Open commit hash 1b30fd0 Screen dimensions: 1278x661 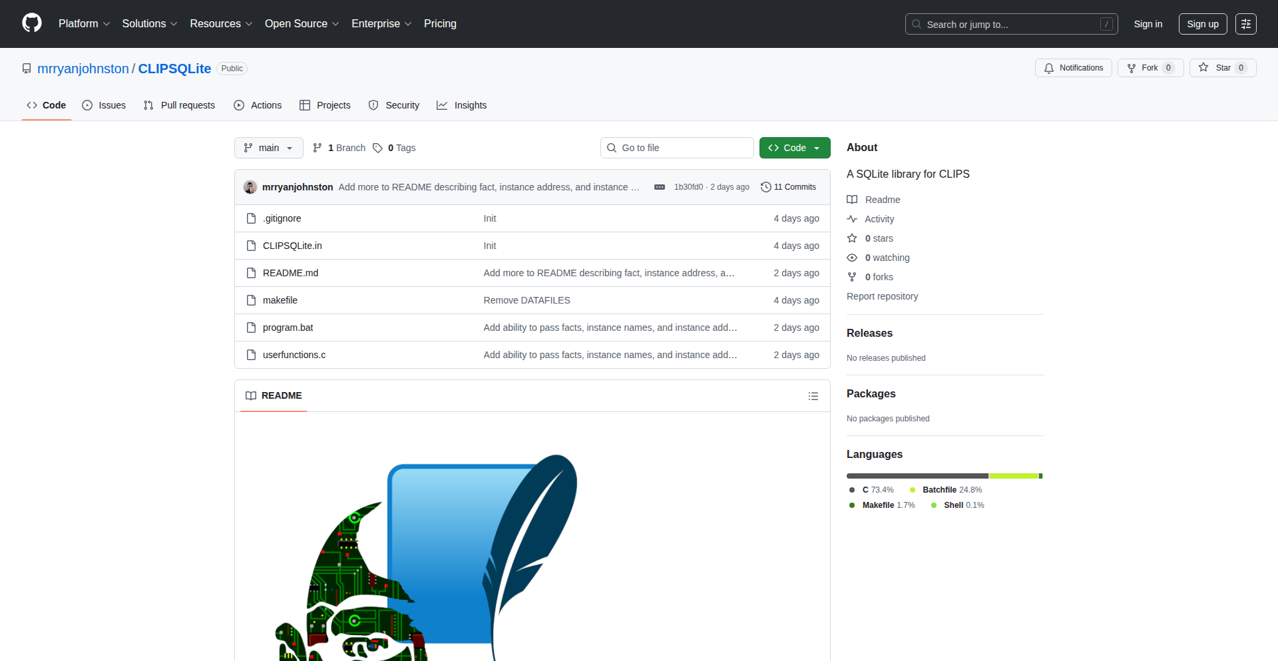[x=688, y=187]
